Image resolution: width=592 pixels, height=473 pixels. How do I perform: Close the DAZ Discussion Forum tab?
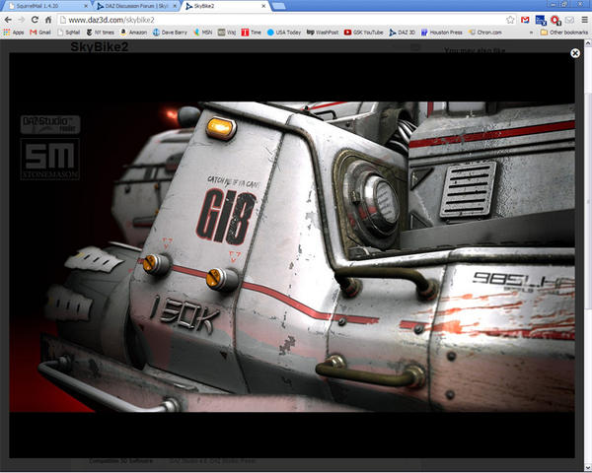pos(175,6)
